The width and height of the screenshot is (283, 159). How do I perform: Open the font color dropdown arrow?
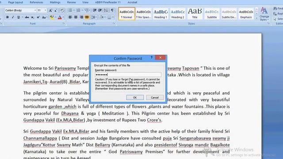63,17
